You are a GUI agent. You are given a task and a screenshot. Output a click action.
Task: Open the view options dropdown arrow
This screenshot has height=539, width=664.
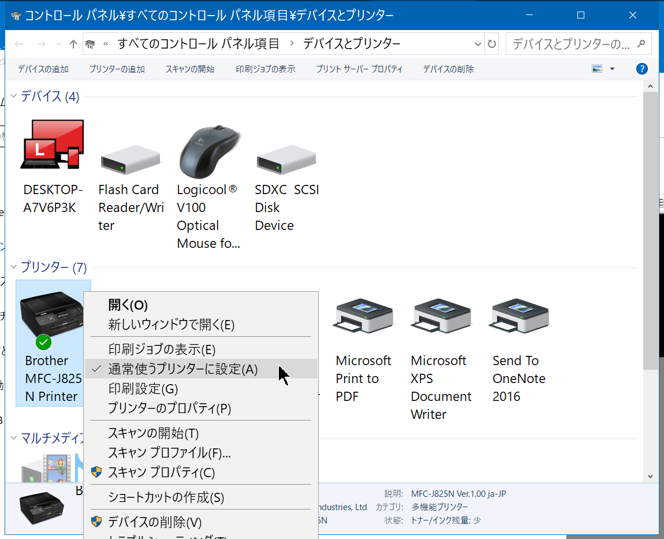tap(612, 69)
